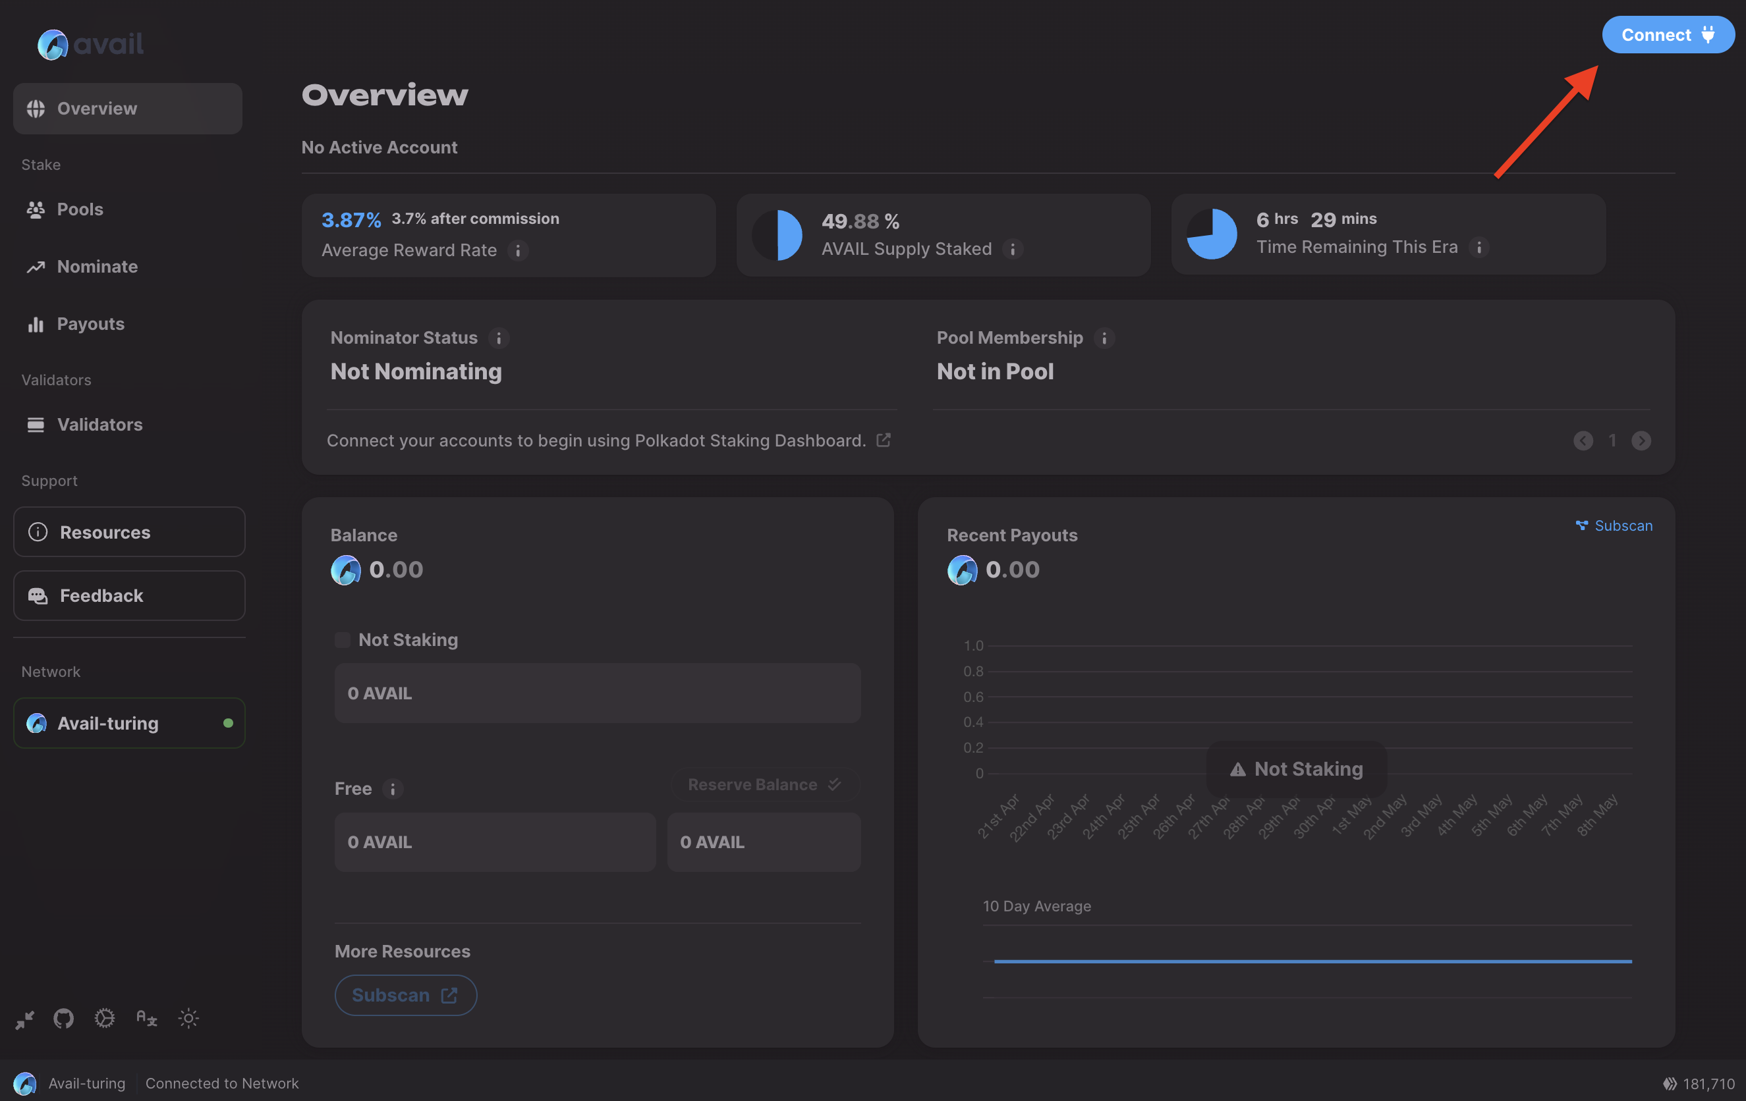Go to next tip with right chevron

pyautogui.click(x=1641, y=441)
